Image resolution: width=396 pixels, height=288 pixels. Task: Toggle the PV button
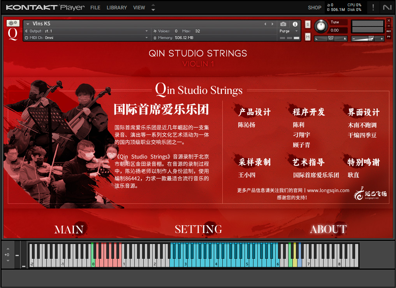coord(389,37)
